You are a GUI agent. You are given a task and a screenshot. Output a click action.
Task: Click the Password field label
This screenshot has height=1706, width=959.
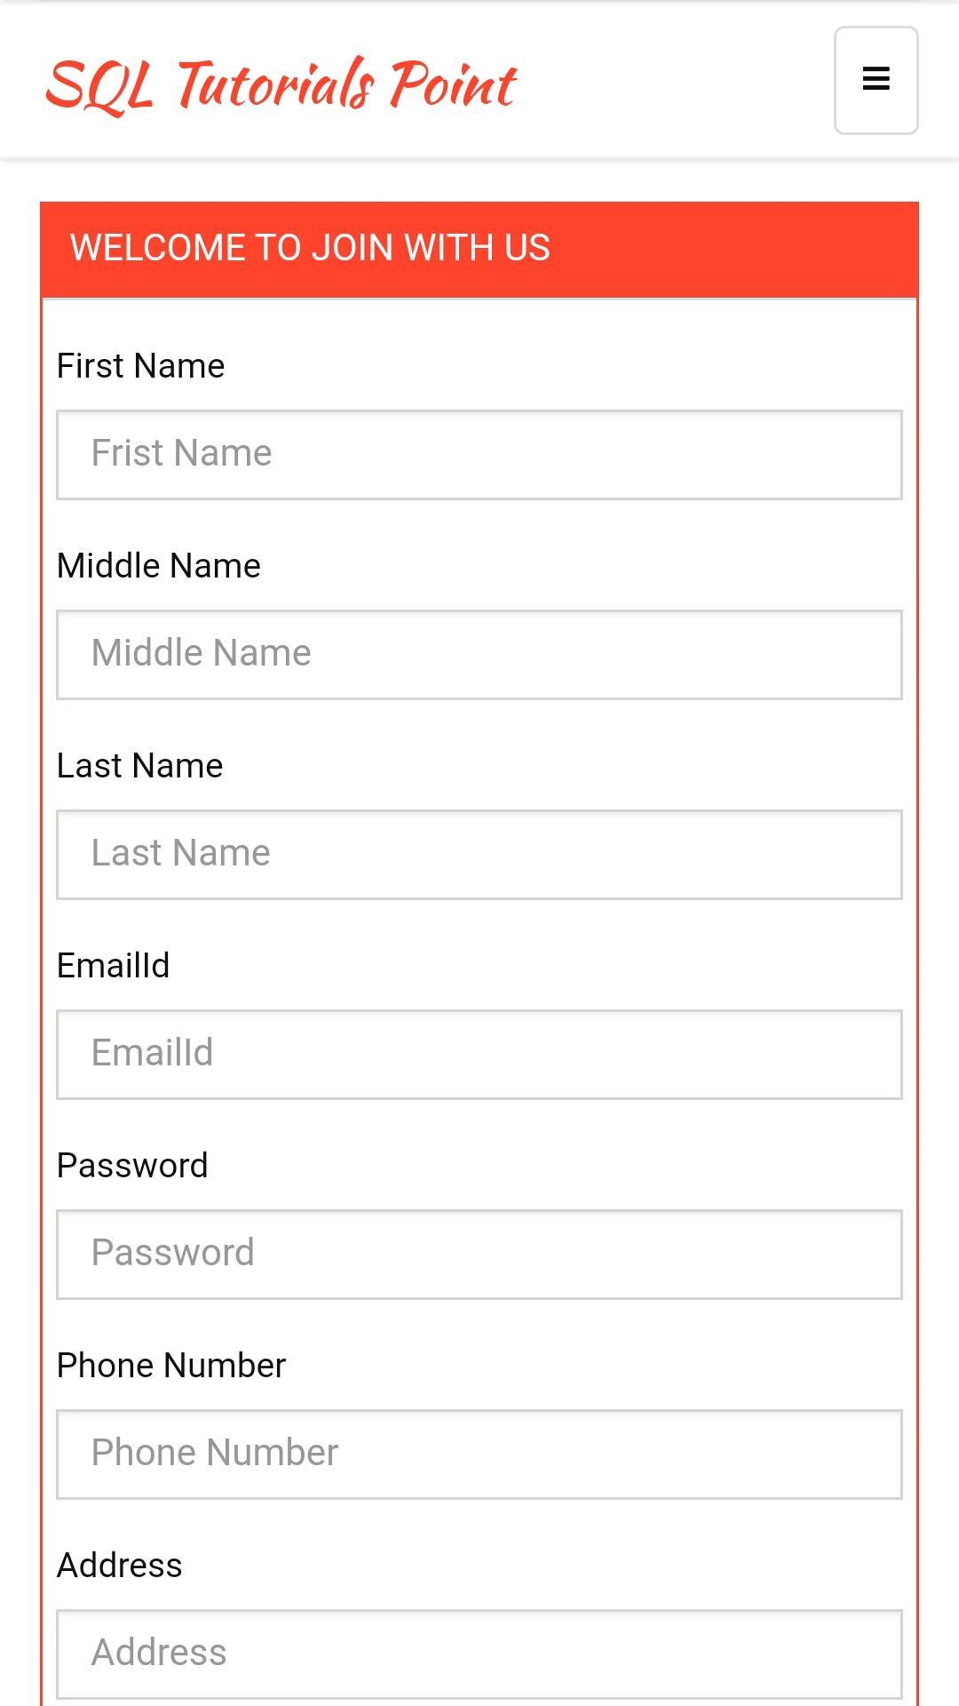pyautogui.click(x=132, y=1166)
